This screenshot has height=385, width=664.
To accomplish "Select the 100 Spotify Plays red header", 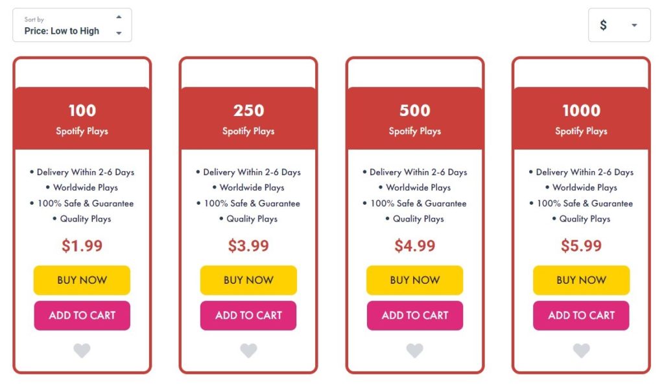I will click(x=82, y=119).
